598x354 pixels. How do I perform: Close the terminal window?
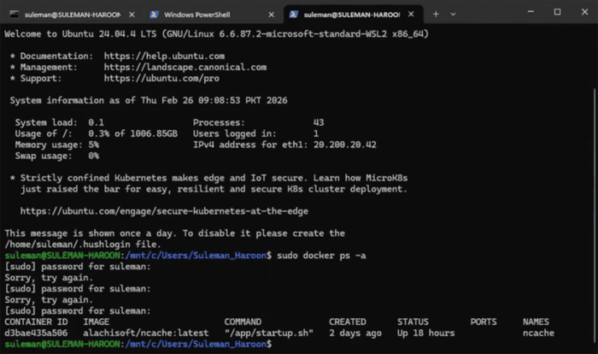tap(584, 12)
